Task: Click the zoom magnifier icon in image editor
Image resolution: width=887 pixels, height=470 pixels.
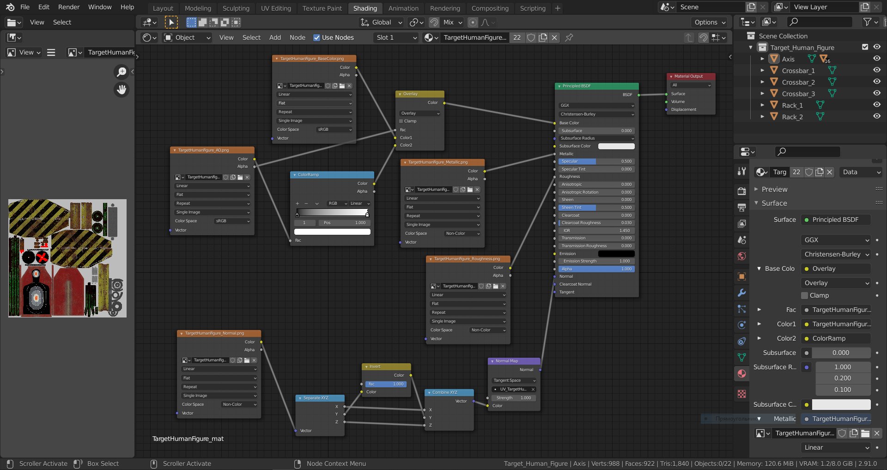Action: (122, 72)
